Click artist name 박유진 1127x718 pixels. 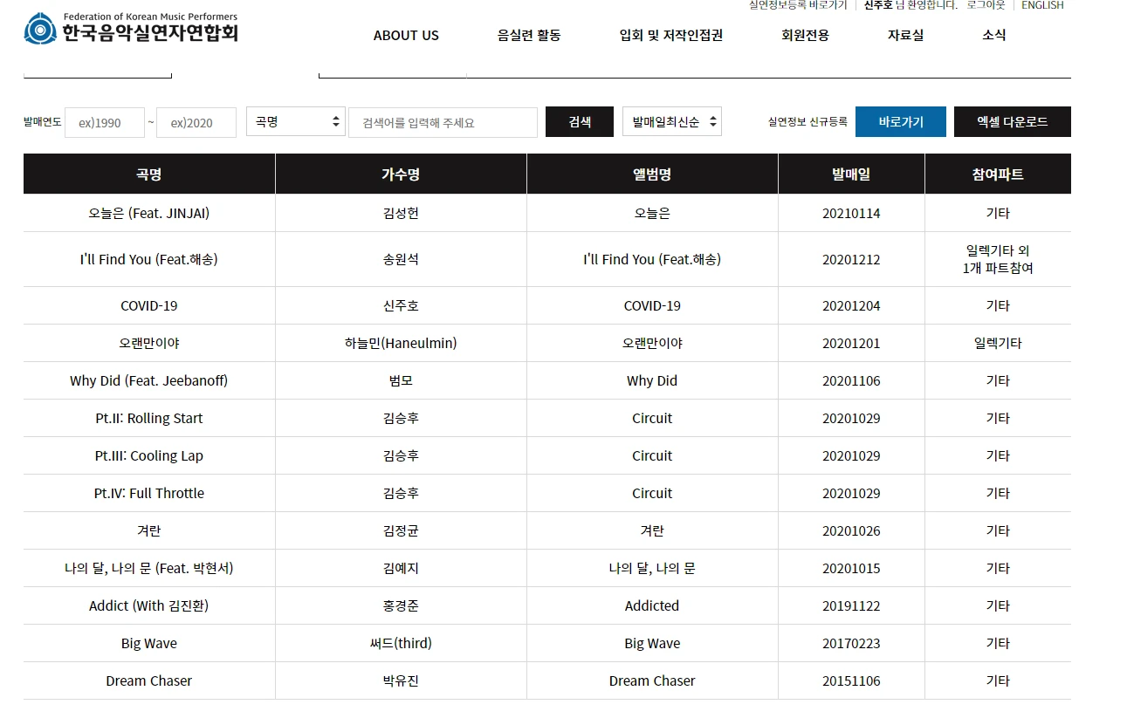[401, 680]
